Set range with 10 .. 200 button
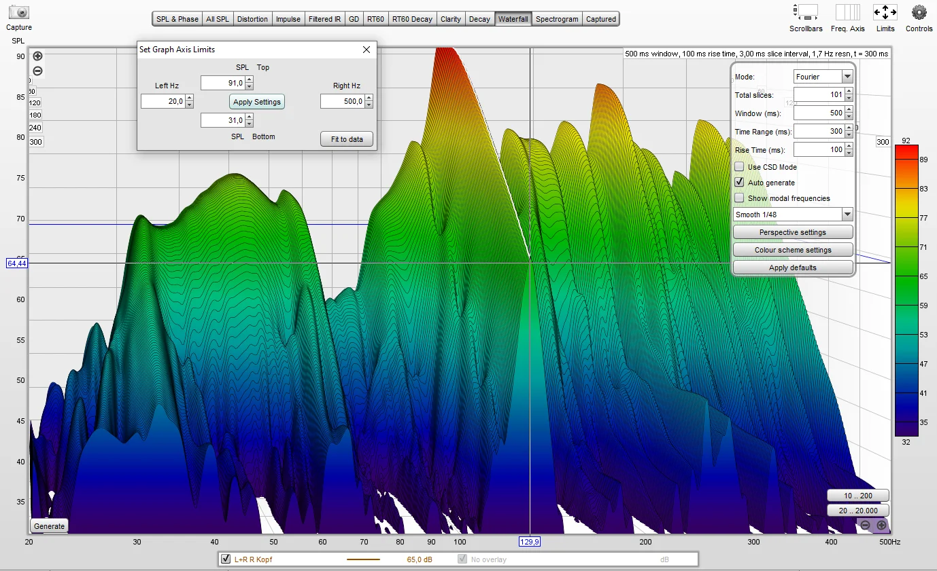Viewport: 937px width, 571px height. coord(858,496)
